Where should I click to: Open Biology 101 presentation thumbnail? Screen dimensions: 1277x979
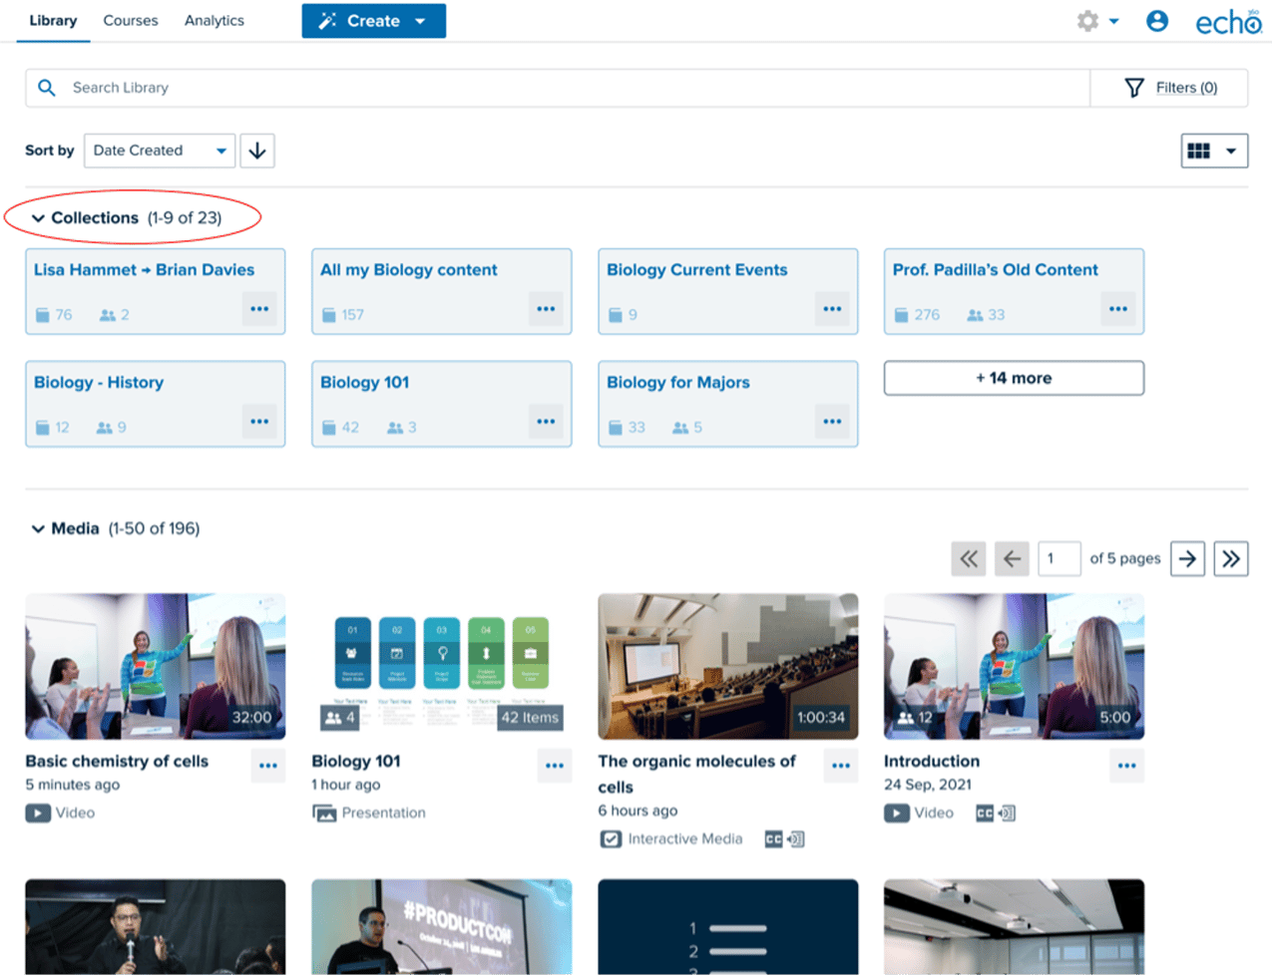442,667
